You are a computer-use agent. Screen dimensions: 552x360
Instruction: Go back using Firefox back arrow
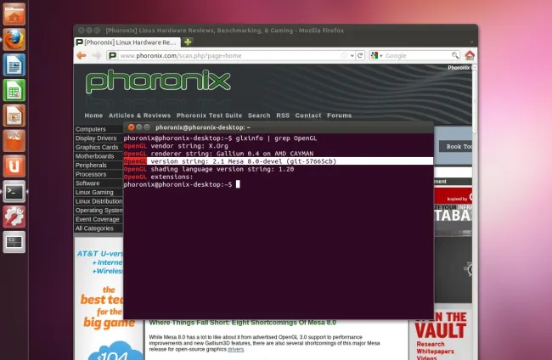click(x=82, y=55)
